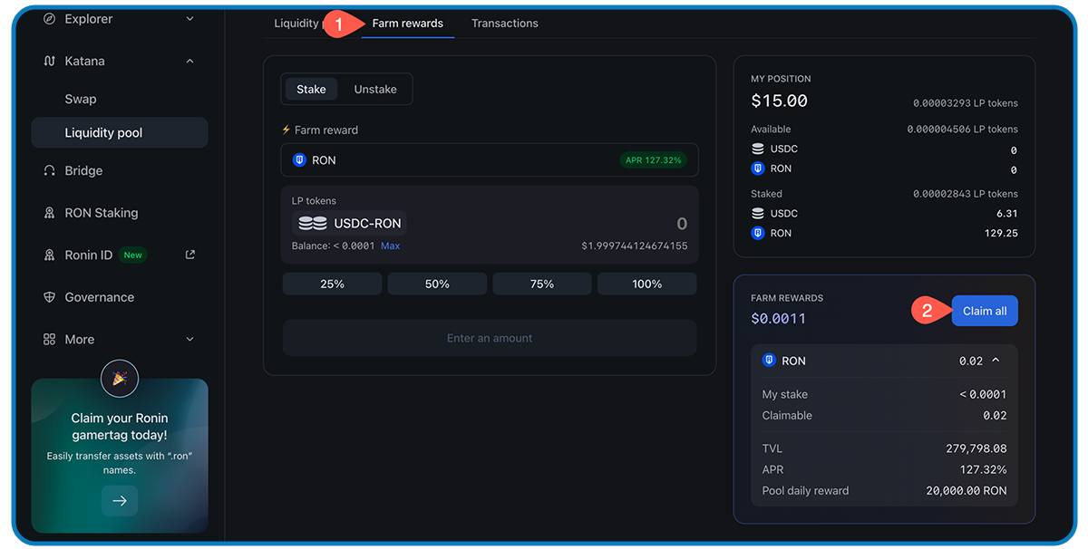This screenshot has height=549, width=1088.
Task: Click the RON icon in the Farm Rewards card
Action: (770, 361)
